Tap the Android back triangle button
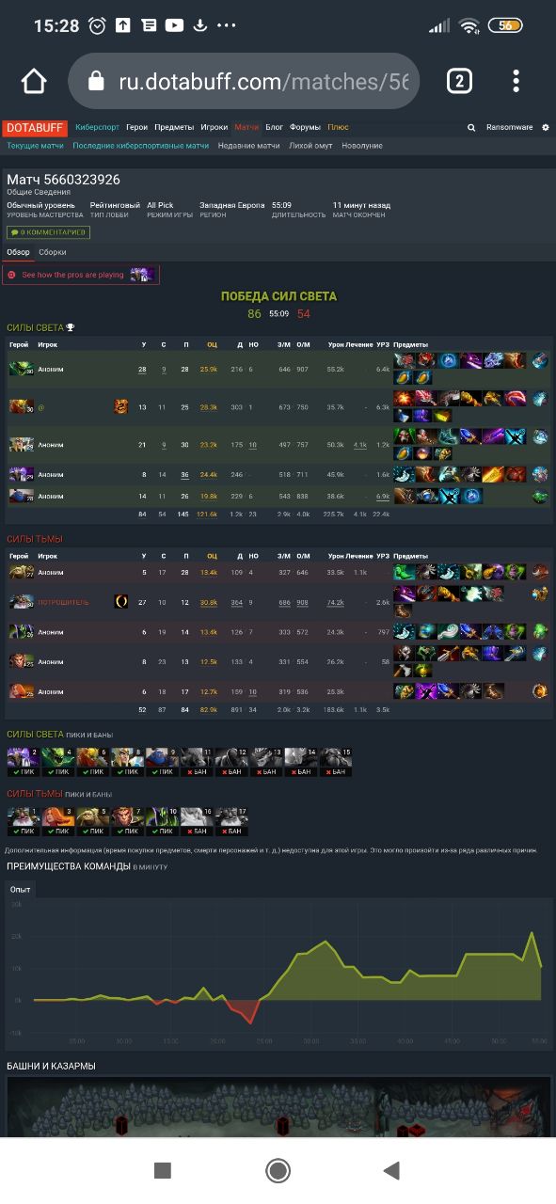 tap(392, 1170)
